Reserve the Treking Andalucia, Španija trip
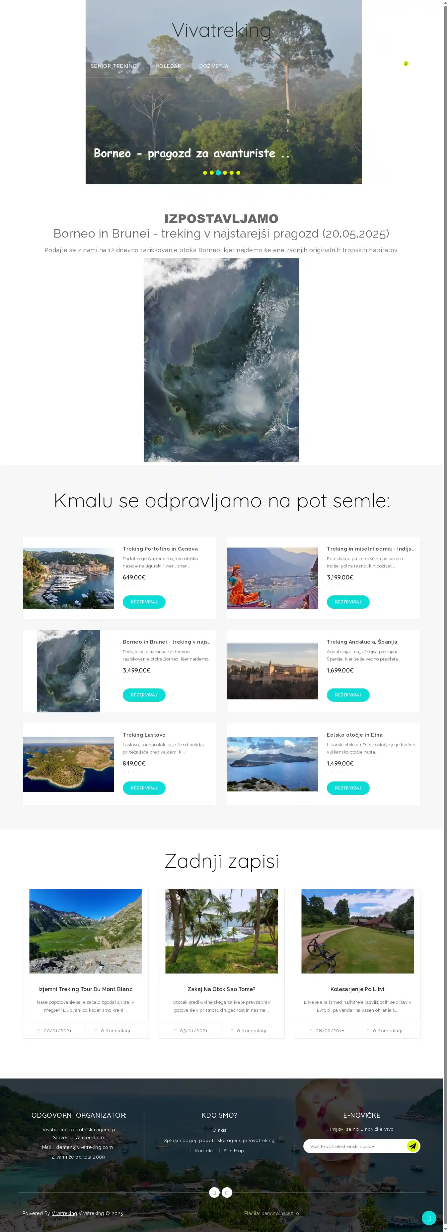This screenshot has width=448, height=1232. (348, 694)
